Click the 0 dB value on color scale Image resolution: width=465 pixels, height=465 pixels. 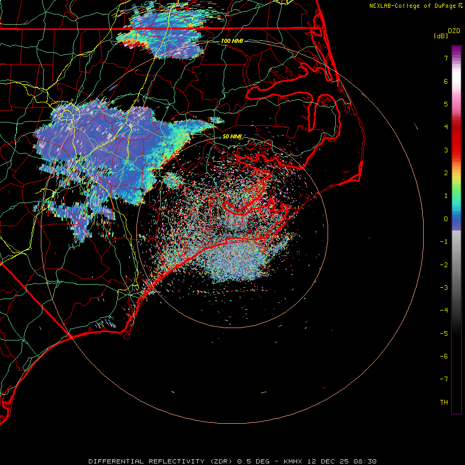click(446, 219)
